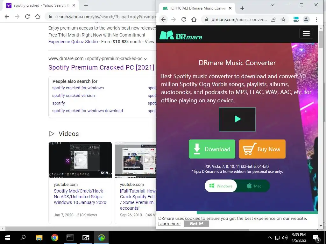Click the share icon in DRmare address bar
Screen dimensions: 326x244
(x=273, y=19)
